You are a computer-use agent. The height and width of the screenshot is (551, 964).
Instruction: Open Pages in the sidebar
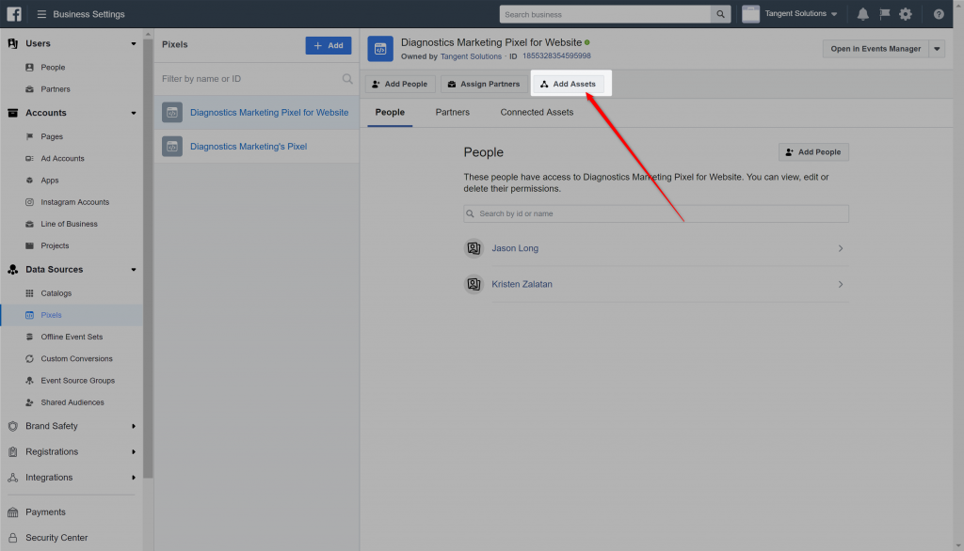point(52,137)
